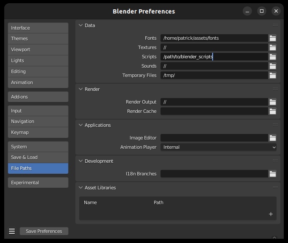288x243 pixels.
Task: Grab the Applications panel drag handle
Action: click(275, 125)
